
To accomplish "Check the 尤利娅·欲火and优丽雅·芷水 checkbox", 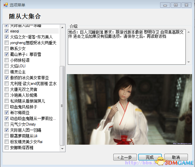I will click(6, 83).
